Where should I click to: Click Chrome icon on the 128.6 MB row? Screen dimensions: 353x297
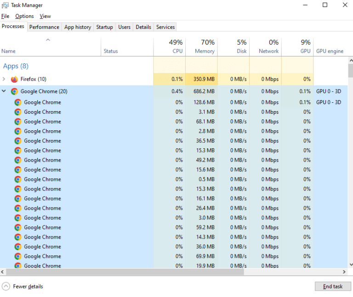coord(18,102)
